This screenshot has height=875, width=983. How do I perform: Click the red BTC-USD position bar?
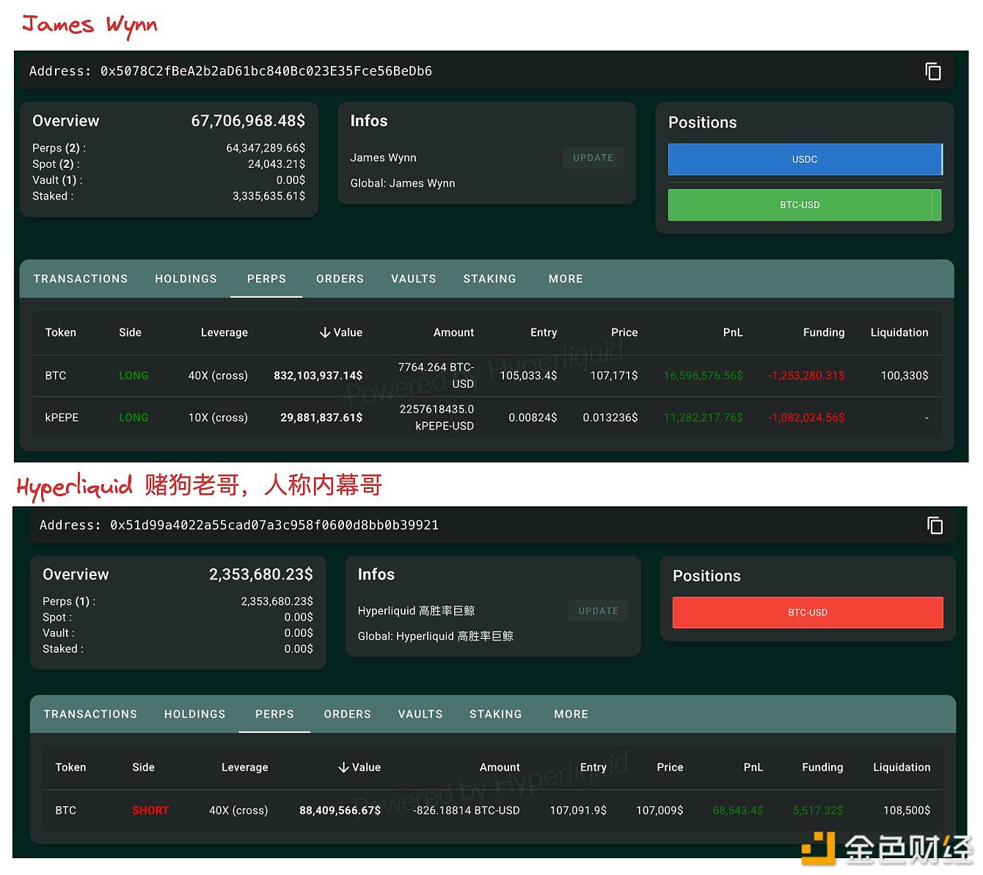pos(808,613)
